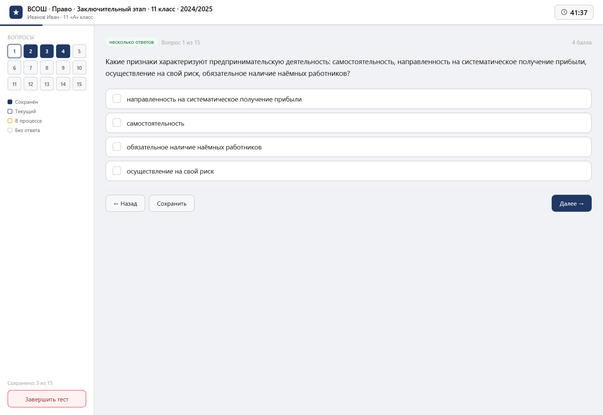This screenshot has width=603, height=415.
Task: Tick "обязательное наличие наёмных работников" checkbox
Action: [117, 147]
